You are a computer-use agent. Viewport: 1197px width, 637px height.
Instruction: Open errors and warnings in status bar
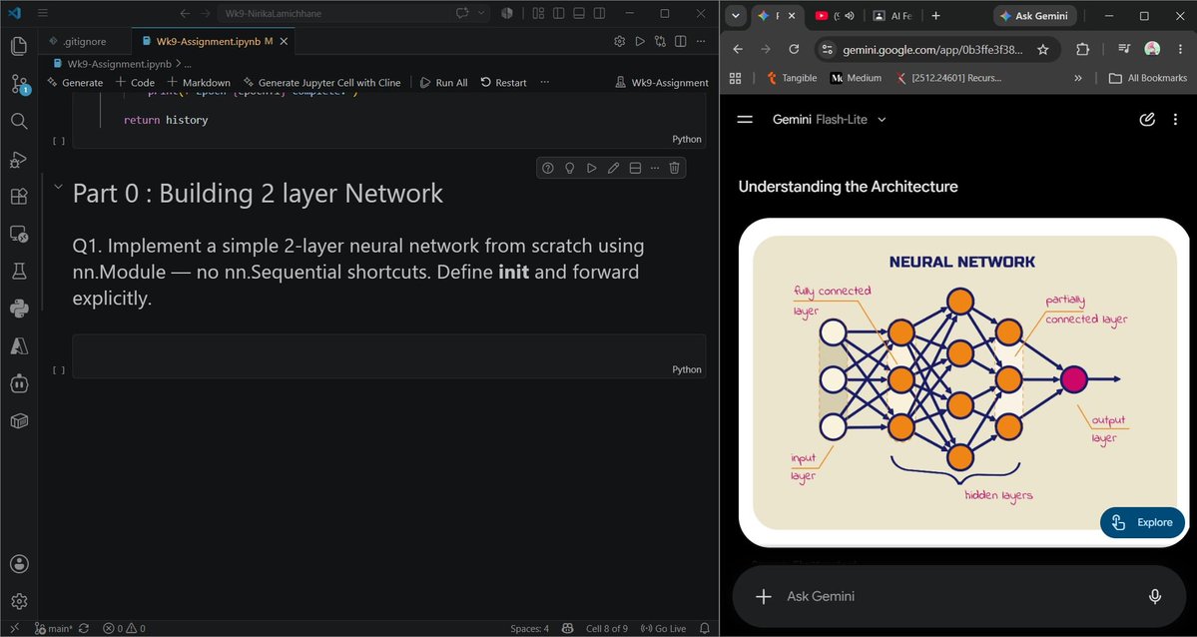point(124,629)
